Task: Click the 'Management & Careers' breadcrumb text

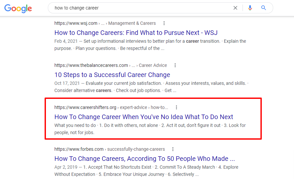Action: coord(132,23)
